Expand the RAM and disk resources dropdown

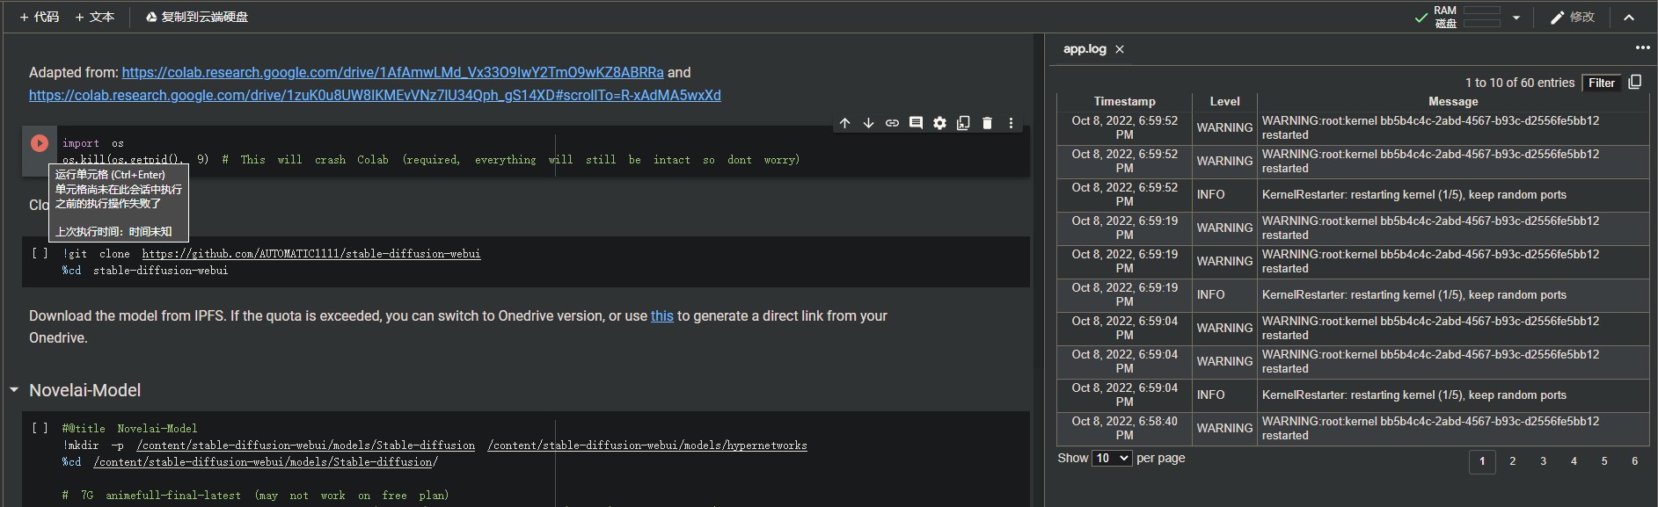point(1516,18)
